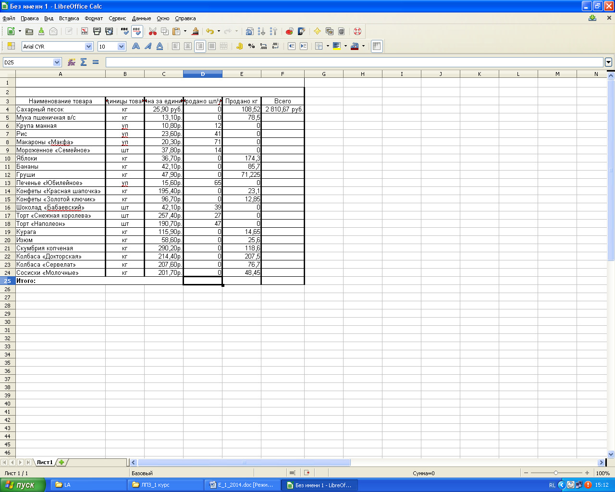The height and width of the screenshot is (492, 615).
Task: Sort the column in descending order
Action: click(273, 31)
